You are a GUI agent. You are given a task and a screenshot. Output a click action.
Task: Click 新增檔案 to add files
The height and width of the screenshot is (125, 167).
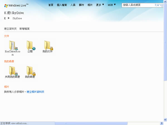(x=24, y=29)
